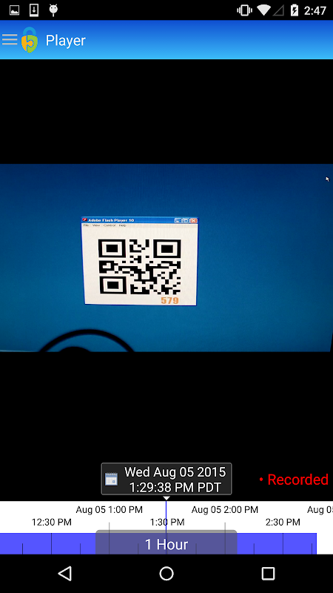This screenshot has width=333, height=593.
Task: Tap the image notification icon in status bar
Action: [14, 10]
